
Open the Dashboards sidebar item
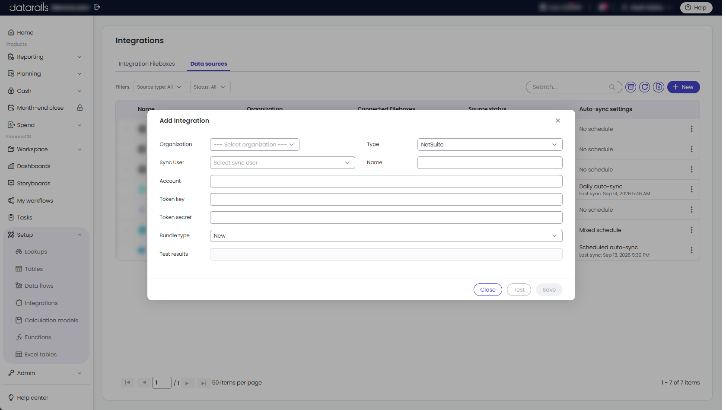[34, 166]
